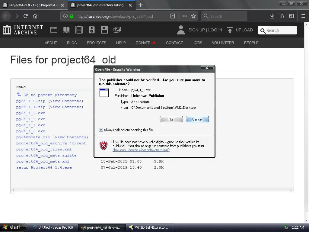Open the Windows start menu

13,227
